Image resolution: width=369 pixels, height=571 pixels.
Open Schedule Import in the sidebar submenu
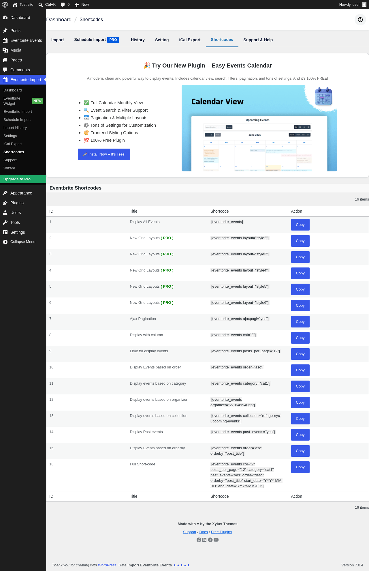(23, 120)
